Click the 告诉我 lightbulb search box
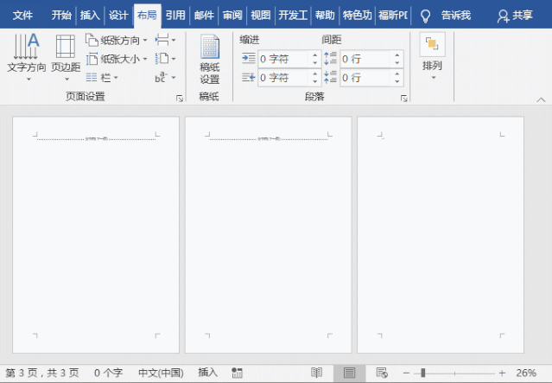552x383 pixels. pos(446,16)
